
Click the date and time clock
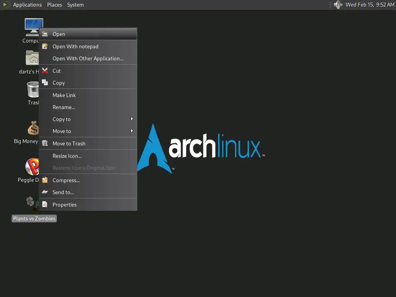point(370,5)
